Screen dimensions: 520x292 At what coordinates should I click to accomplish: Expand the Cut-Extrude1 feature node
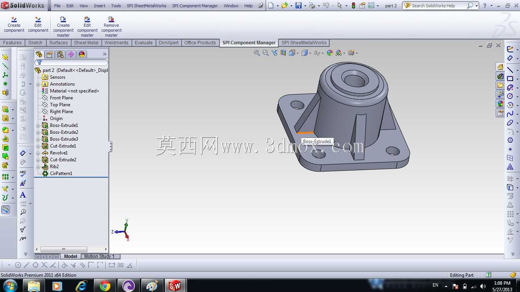pos(38,146)
